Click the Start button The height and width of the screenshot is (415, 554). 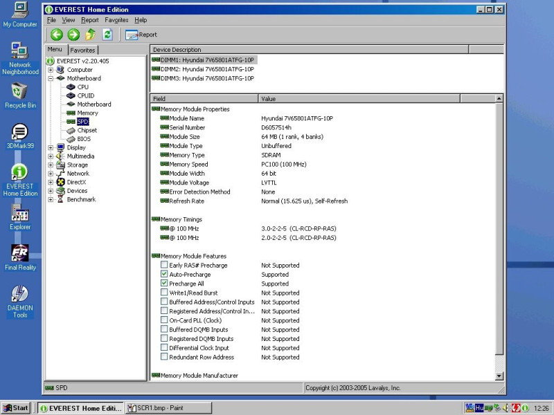point(15,408)
